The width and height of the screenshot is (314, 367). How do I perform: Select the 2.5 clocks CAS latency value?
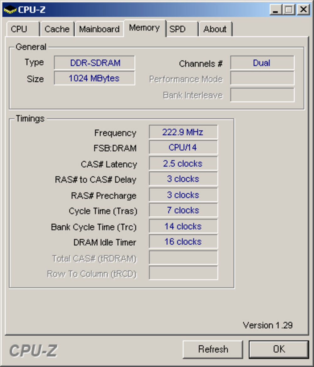183,163
